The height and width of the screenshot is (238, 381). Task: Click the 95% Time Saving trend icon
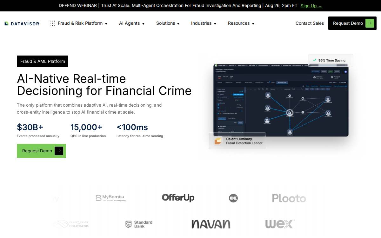[314, 60]
